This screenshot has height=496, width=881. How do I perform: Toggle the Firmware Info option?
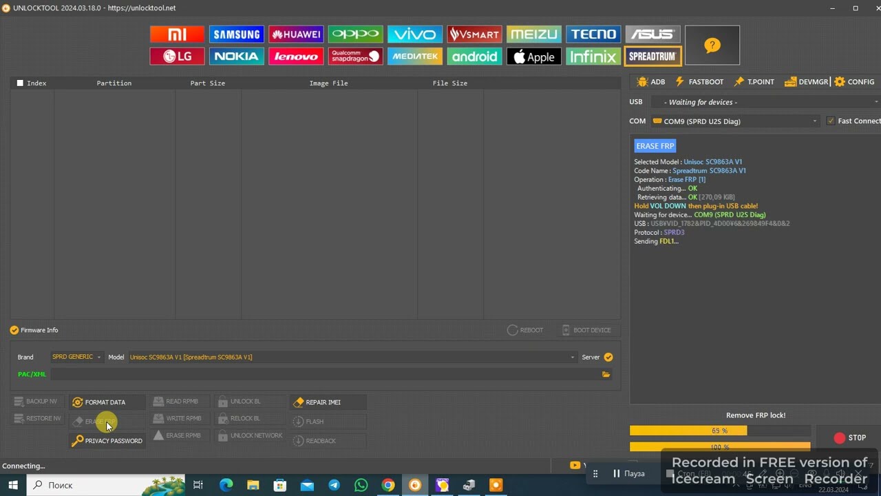click(x=14, y=330)
